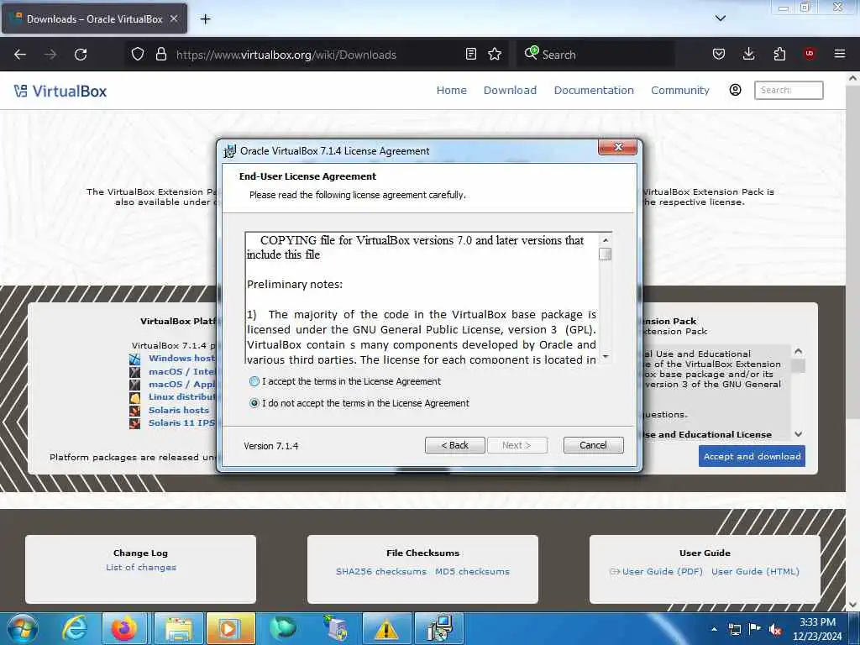Select 'I do not accept the terms' option

tap(254, 403)
